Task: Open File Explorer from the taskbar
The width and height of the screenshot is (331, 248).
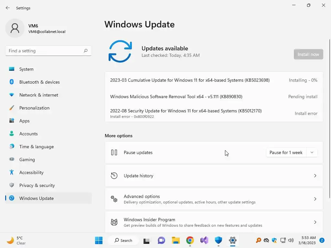Action: 176,240
